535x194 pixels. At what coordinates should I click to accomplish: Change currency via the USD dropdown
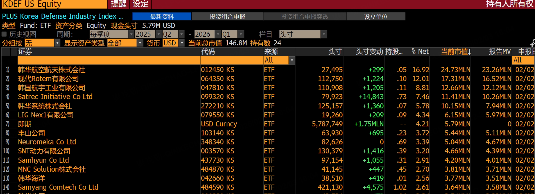(182, 43)
